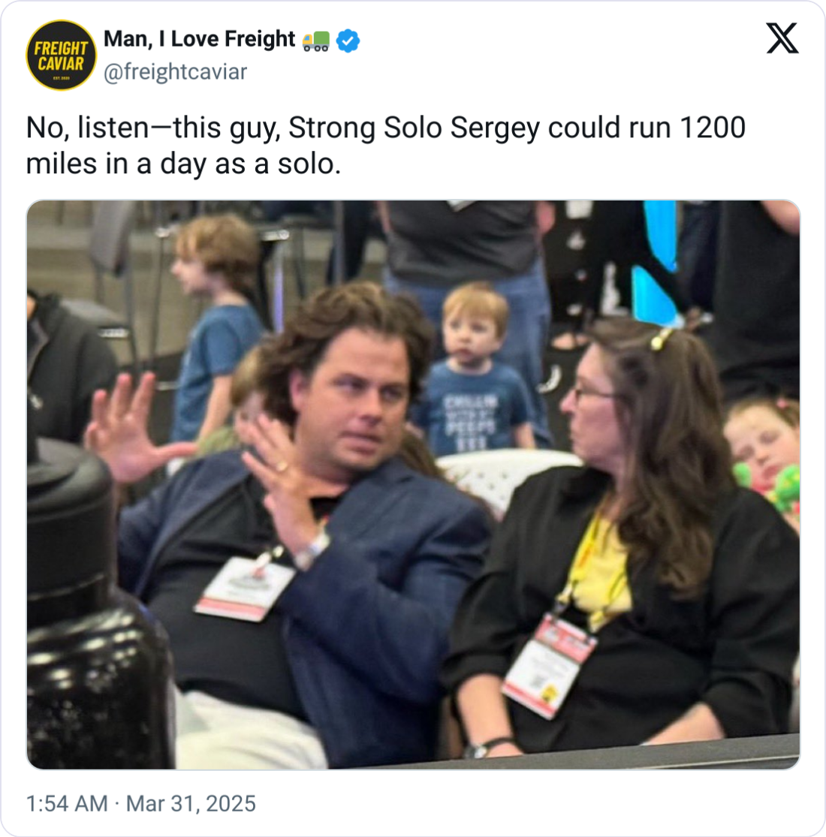Open the Freight Caviar profile avatar

(x=61, y=55)
